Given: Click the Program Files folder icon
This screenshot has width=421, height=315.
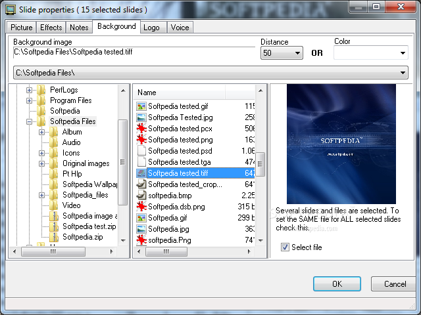Looking at the screenshot, I should click(41, 100).
